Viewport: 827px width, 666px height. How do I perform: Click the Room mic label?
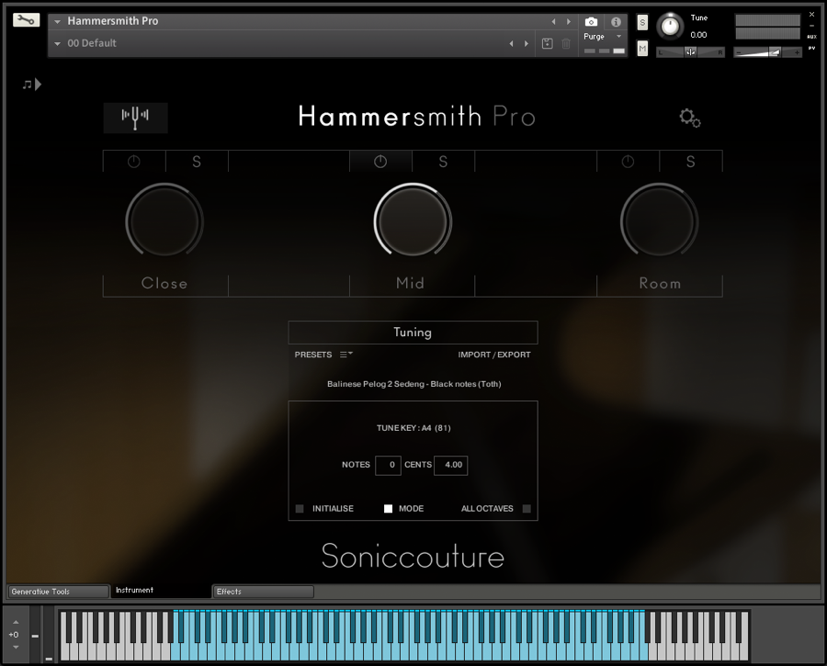[x=660, y=283]
